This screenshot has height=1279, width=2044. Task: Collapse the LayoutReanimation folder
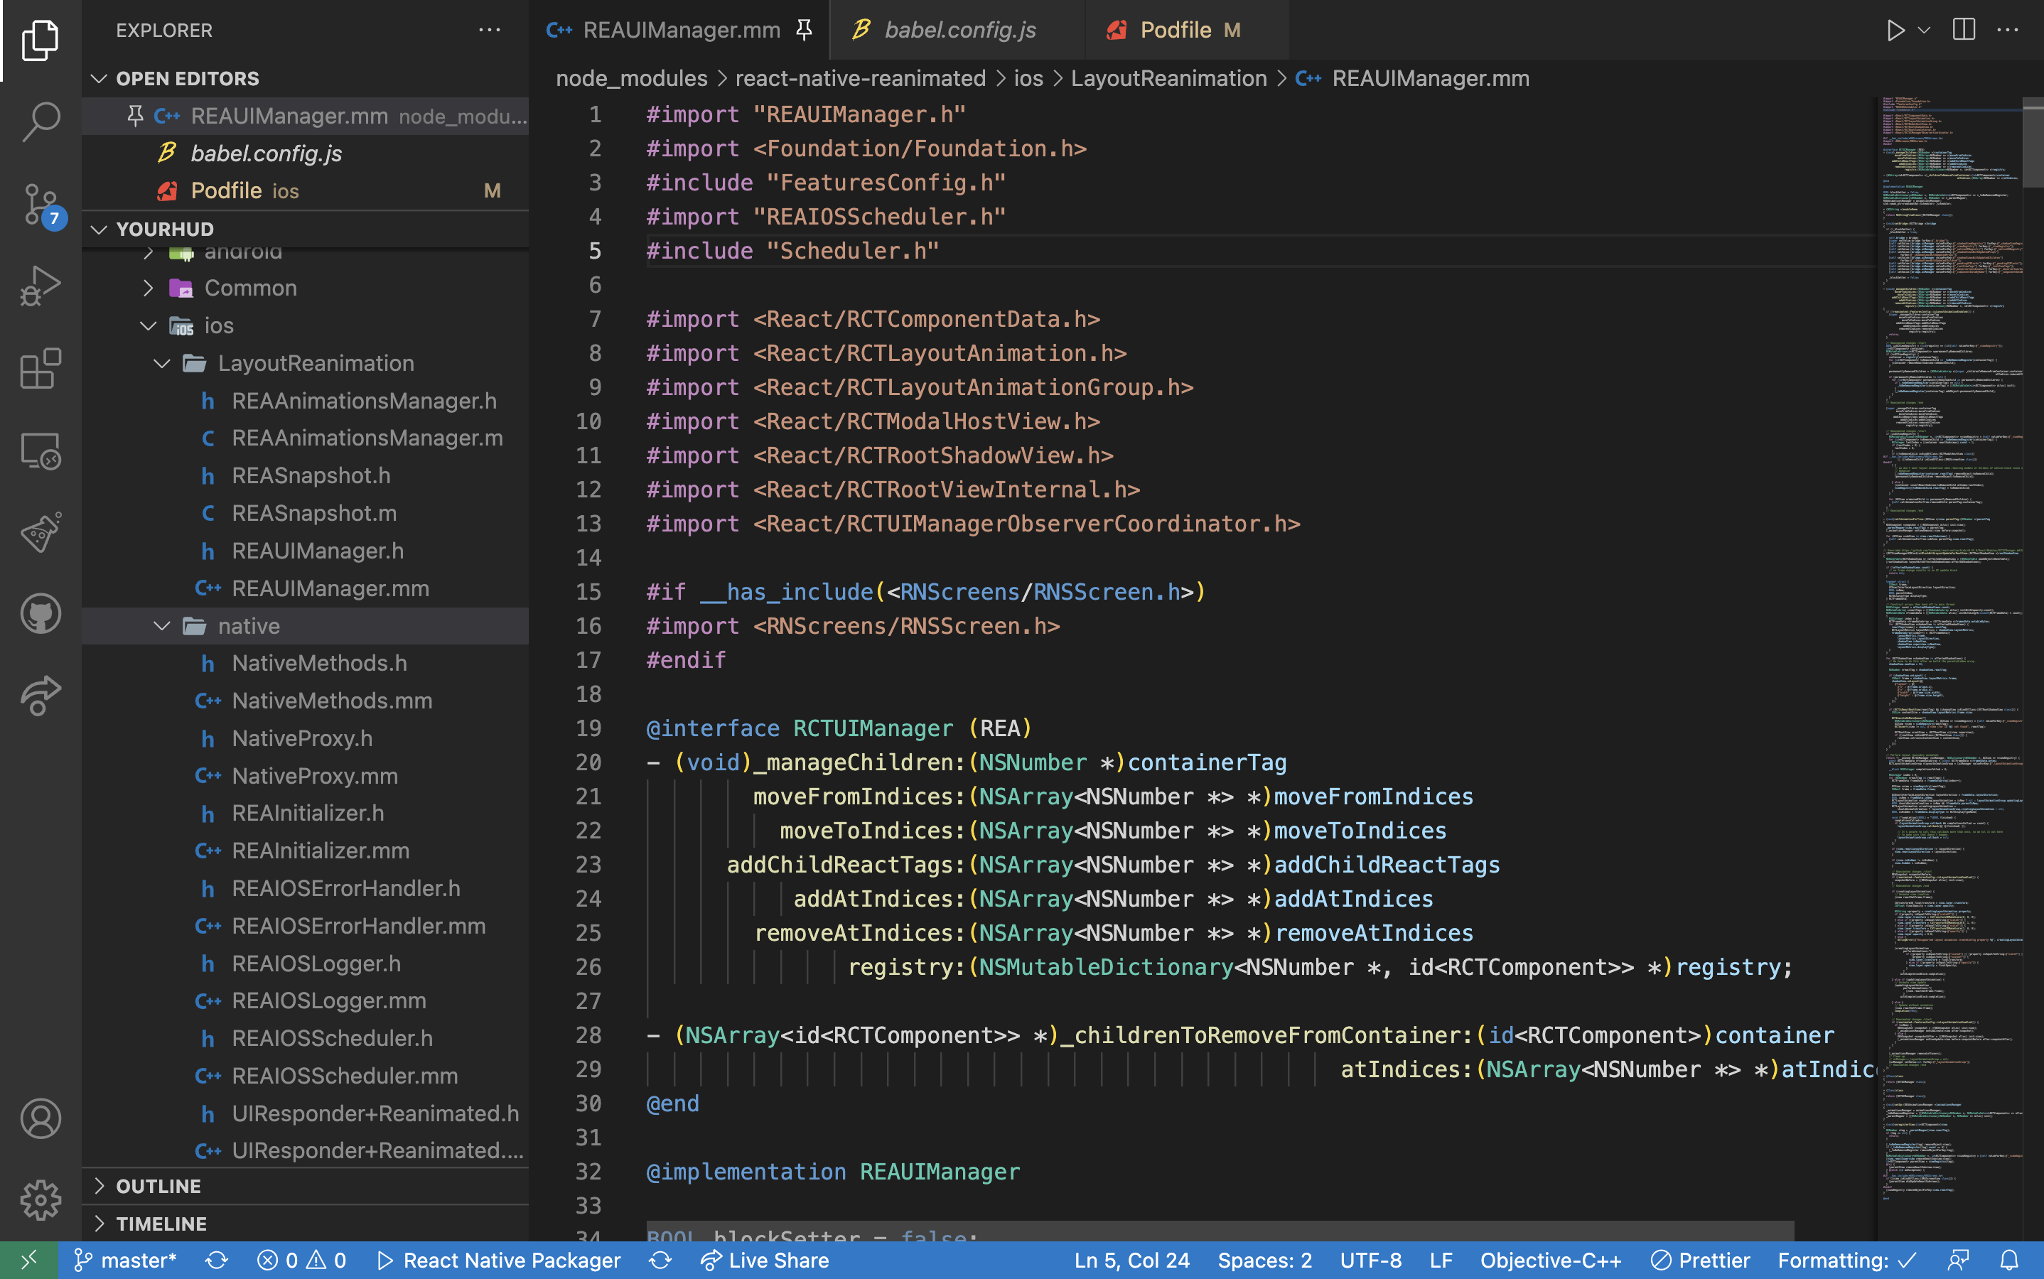[306, 363]
